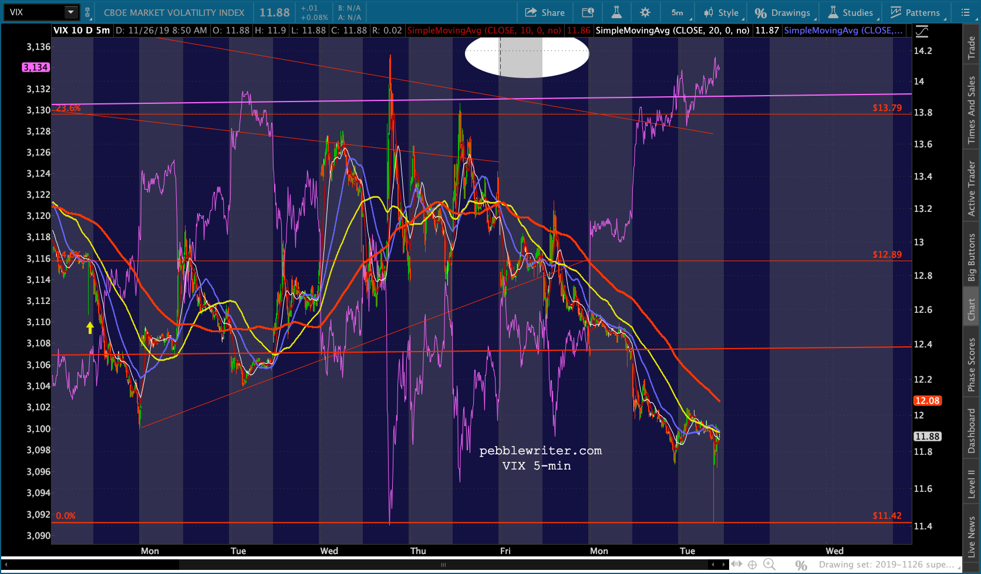Click the Share button
This screenshot has height=574, width=981.
click(545, 12)
